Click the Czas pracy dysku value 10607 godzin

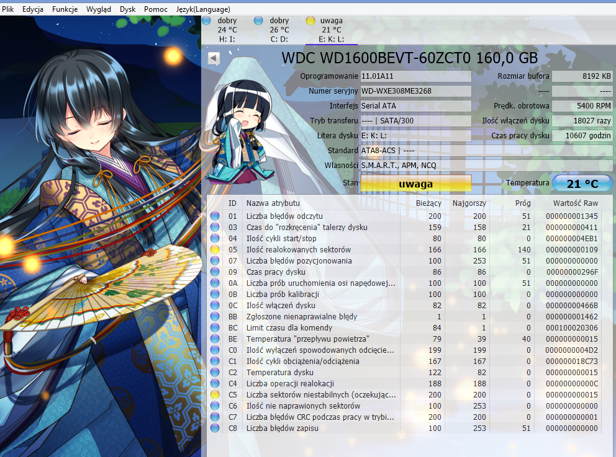tap(582, 136)
